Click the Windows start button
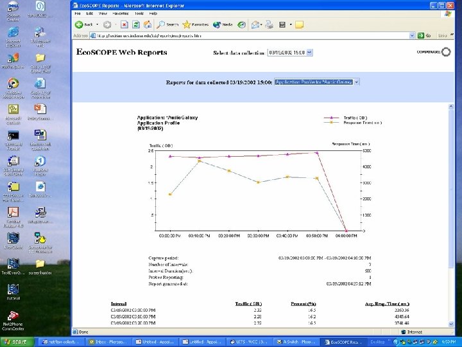This screenshot has width=462, height=347. (16, 342)
